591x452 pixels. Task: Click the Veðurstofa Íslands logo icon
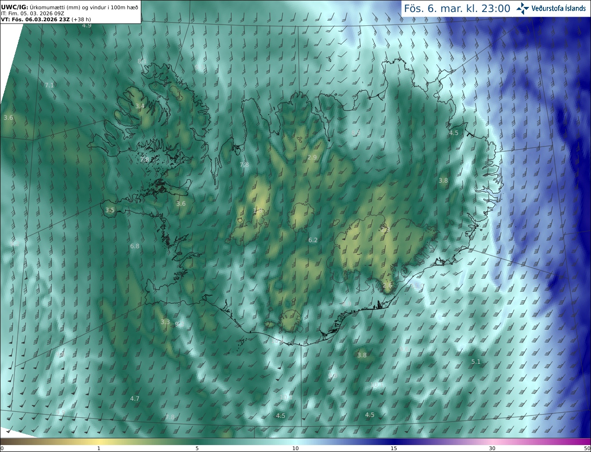[523, 8]
